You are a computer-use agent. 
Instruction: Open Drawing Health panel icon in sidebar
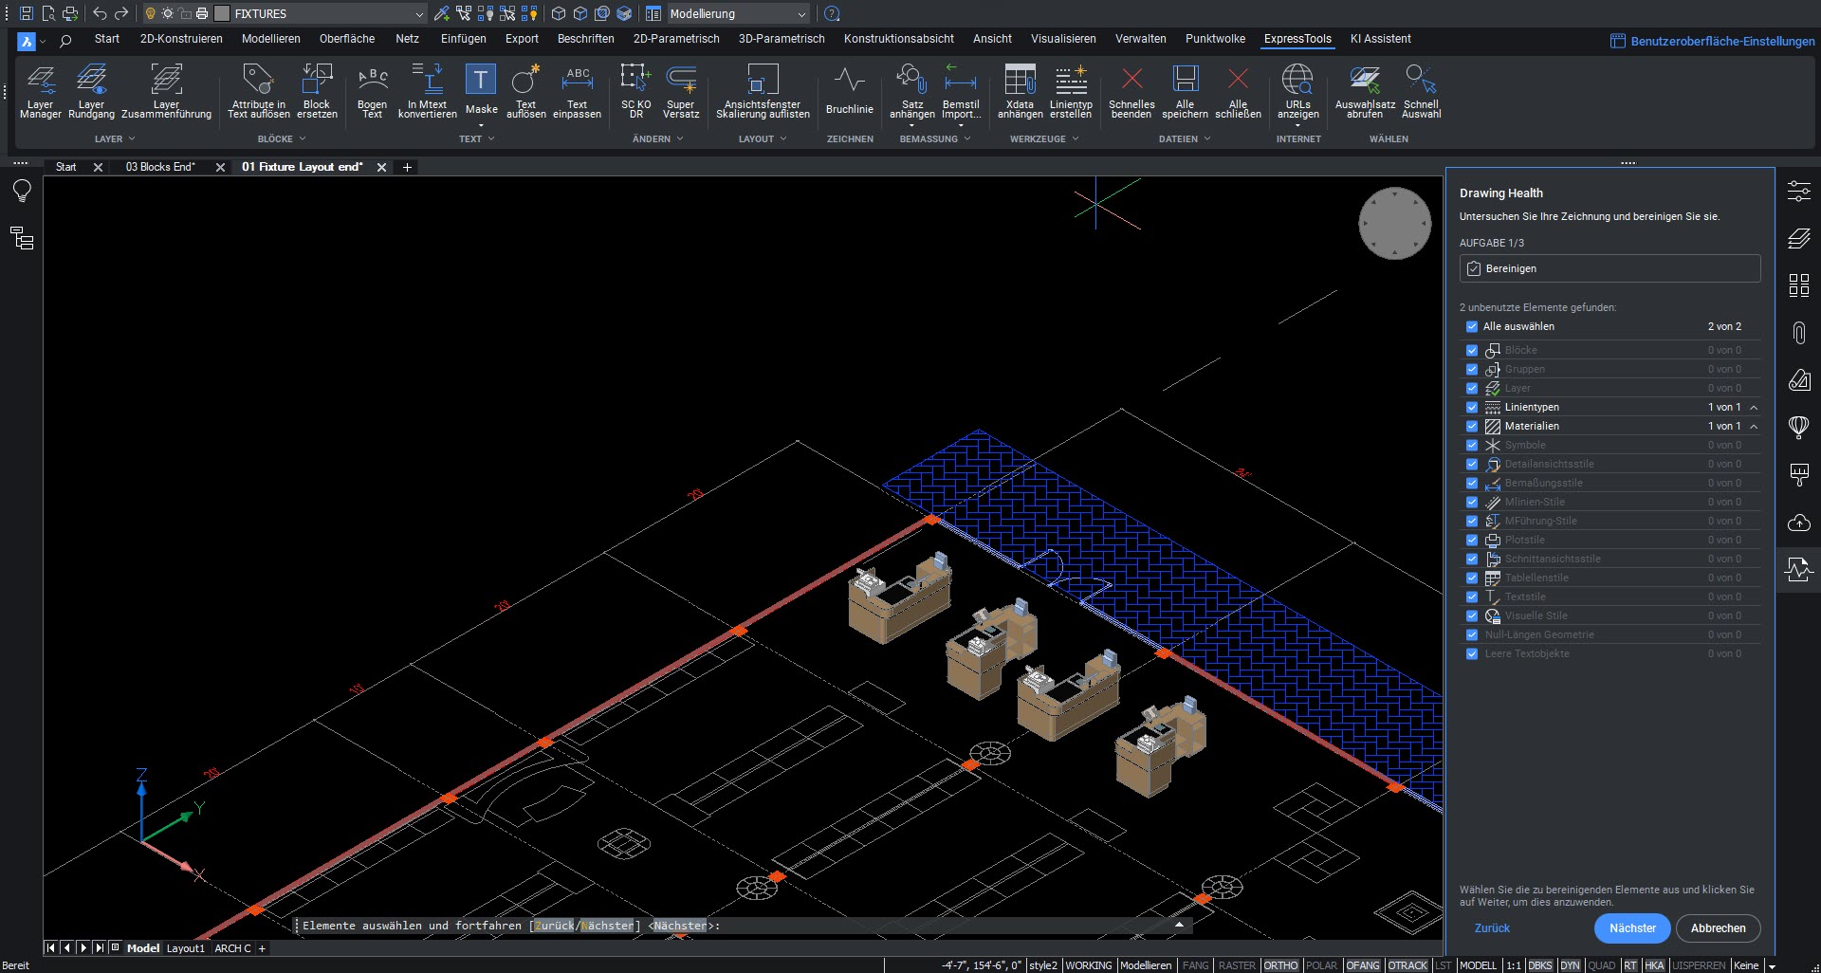coord(1798,570)
